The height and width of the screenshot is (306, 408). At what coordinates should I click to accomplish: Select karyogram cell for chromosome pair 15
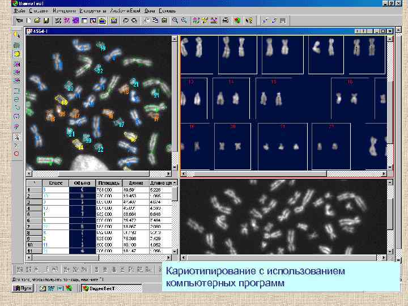point(274,99)
